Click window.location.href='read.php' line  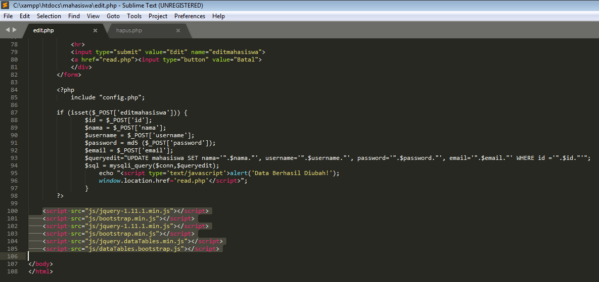pyautogui.click(x=173, y=181)
